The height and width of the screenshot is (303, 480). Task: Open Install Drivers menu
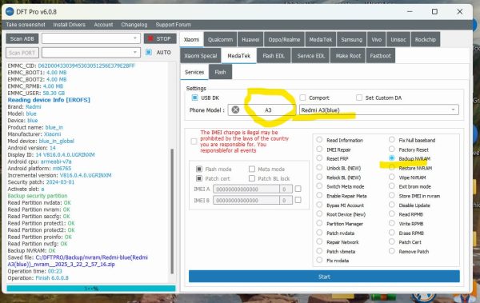[69, 25]
